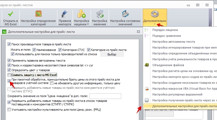
Task: Open Настройка игнорирования товаров menu item
Action: tap(185, 47)
